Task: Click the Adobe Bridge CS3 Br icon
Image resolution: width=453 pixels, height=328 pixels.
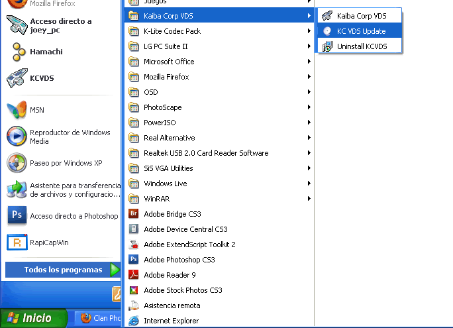Action: tap(134, 214)
